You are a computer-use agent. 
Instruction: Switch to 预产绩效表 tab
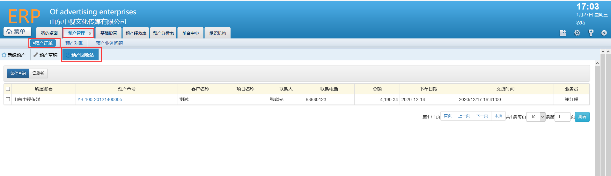click(136, 33)
